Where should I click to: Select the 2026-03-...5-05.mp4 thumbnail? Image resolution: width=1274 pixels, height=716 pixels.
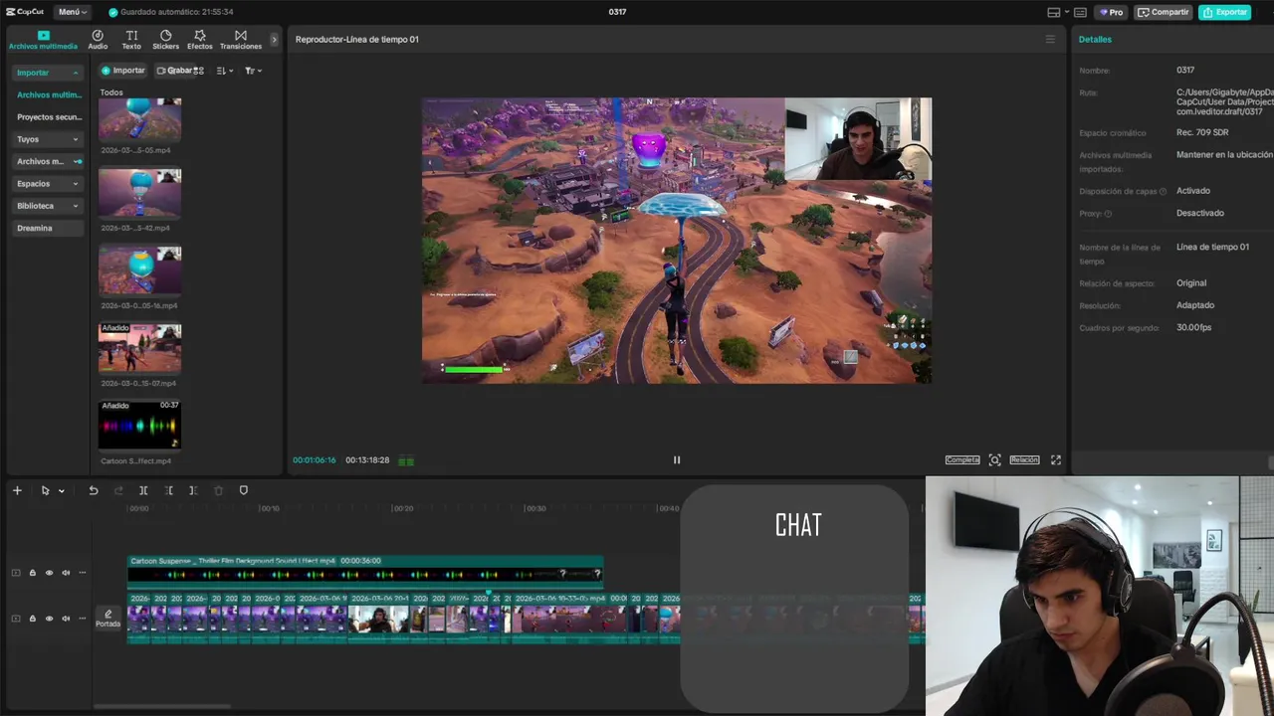click(139, 121)
